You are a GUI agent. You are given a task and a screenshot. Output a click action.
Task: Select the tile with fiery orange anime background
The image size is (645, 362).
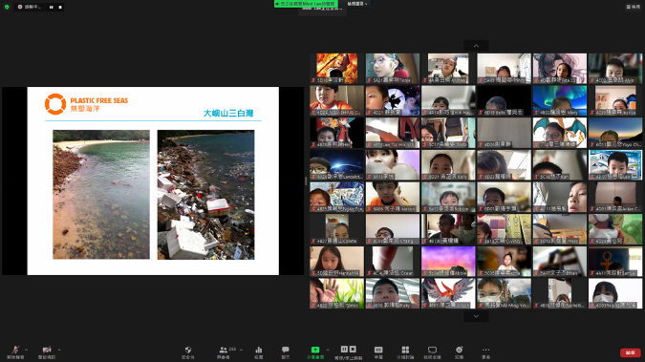tap(336, 69)
